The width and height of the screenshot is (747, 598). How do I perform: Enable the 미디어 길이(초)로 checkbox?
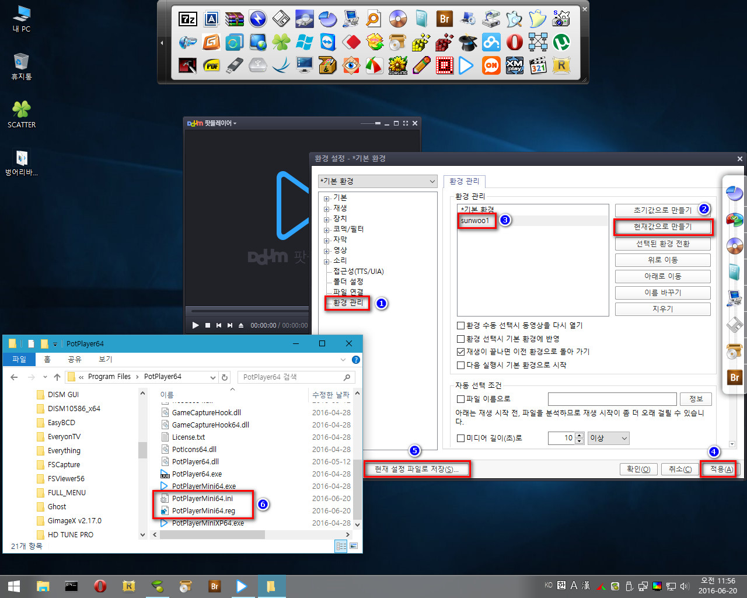click(x=460, y=438)
